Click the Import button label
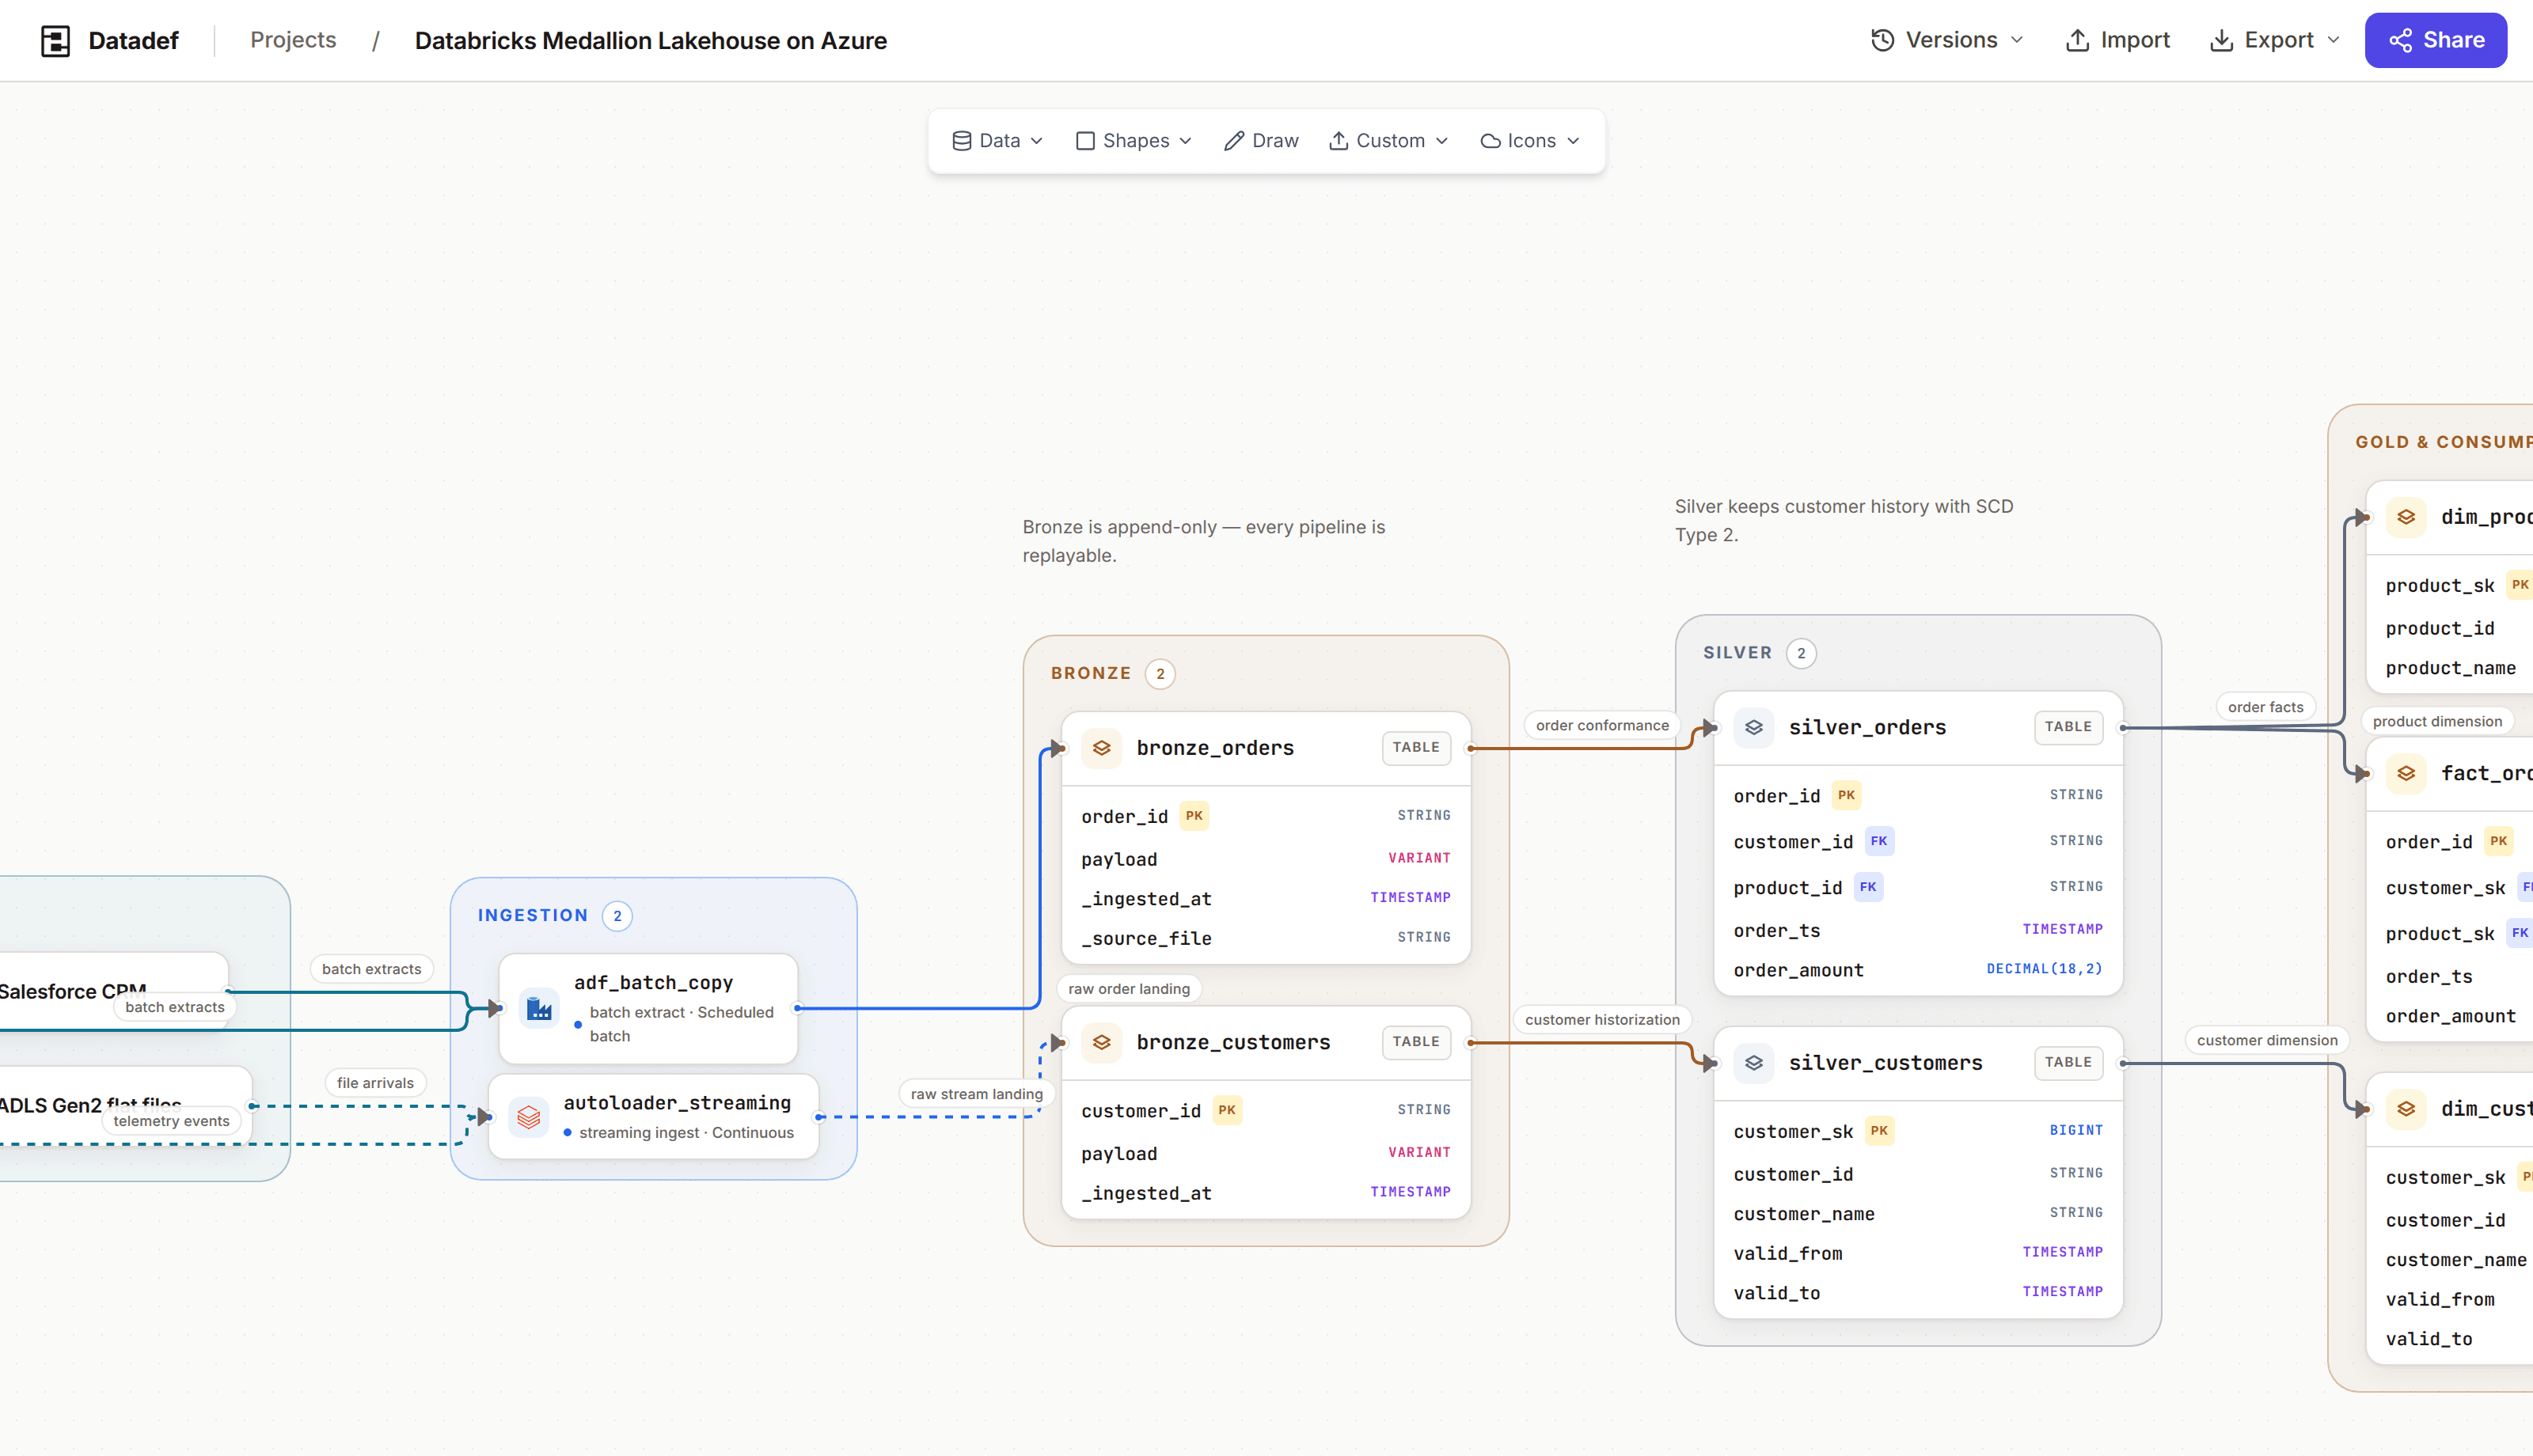The image size is (2533, 1456). 2135,40
